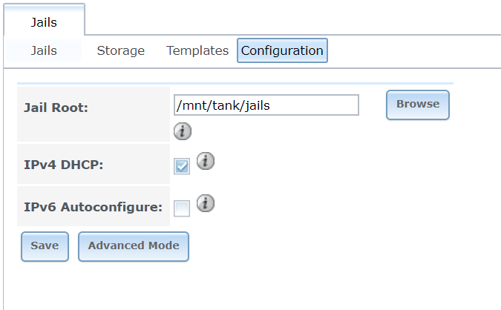Show help info for IPv6 Autoconfigure

click(206, 202)
